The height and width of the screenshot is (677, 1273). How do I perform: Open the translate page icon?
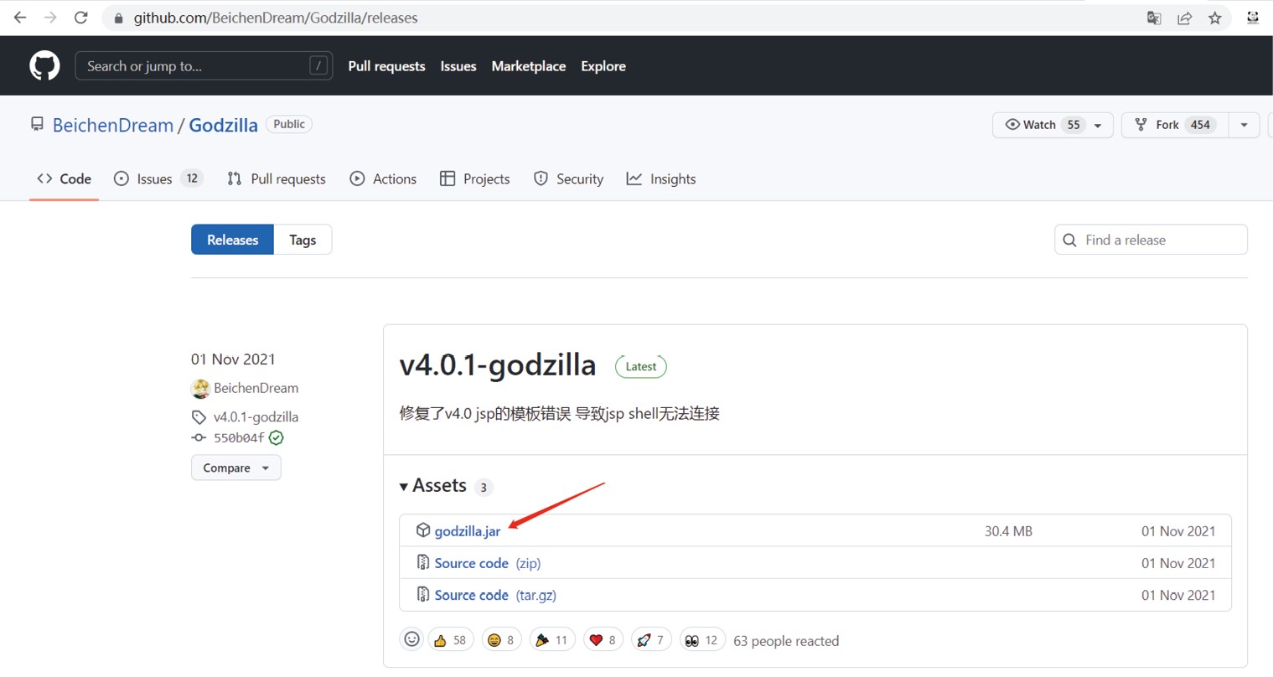click(1154, 18)
